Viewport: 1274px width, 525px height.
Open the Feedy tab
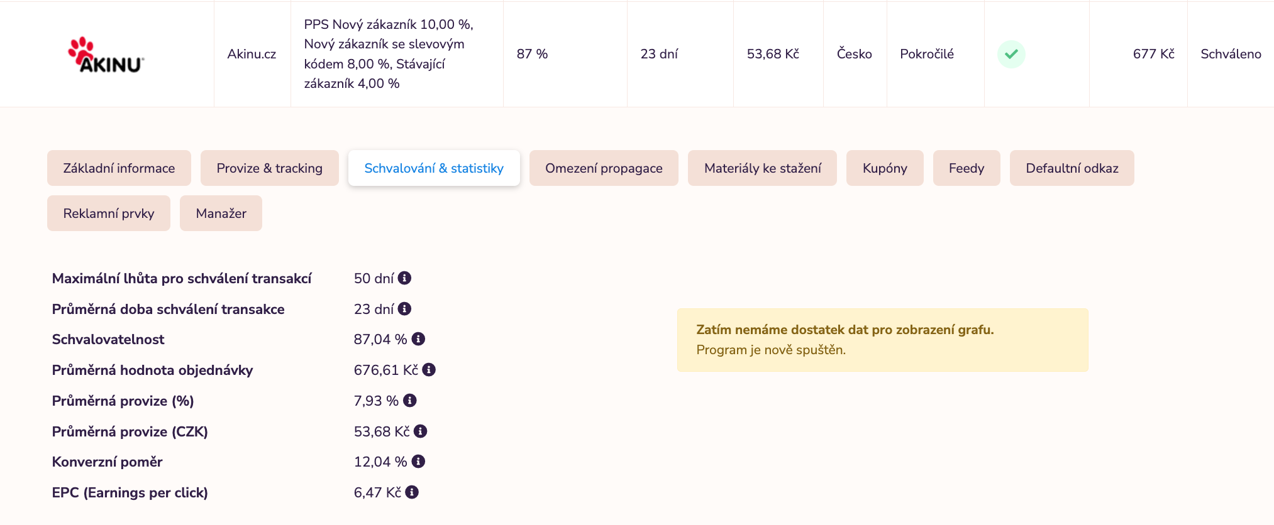pos(967,168)
